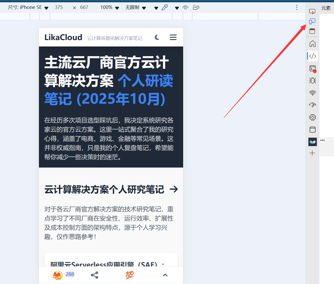Toggle dark mode with the moon icon
This screenshot has height=284, width=334.
tap(157, 37)
